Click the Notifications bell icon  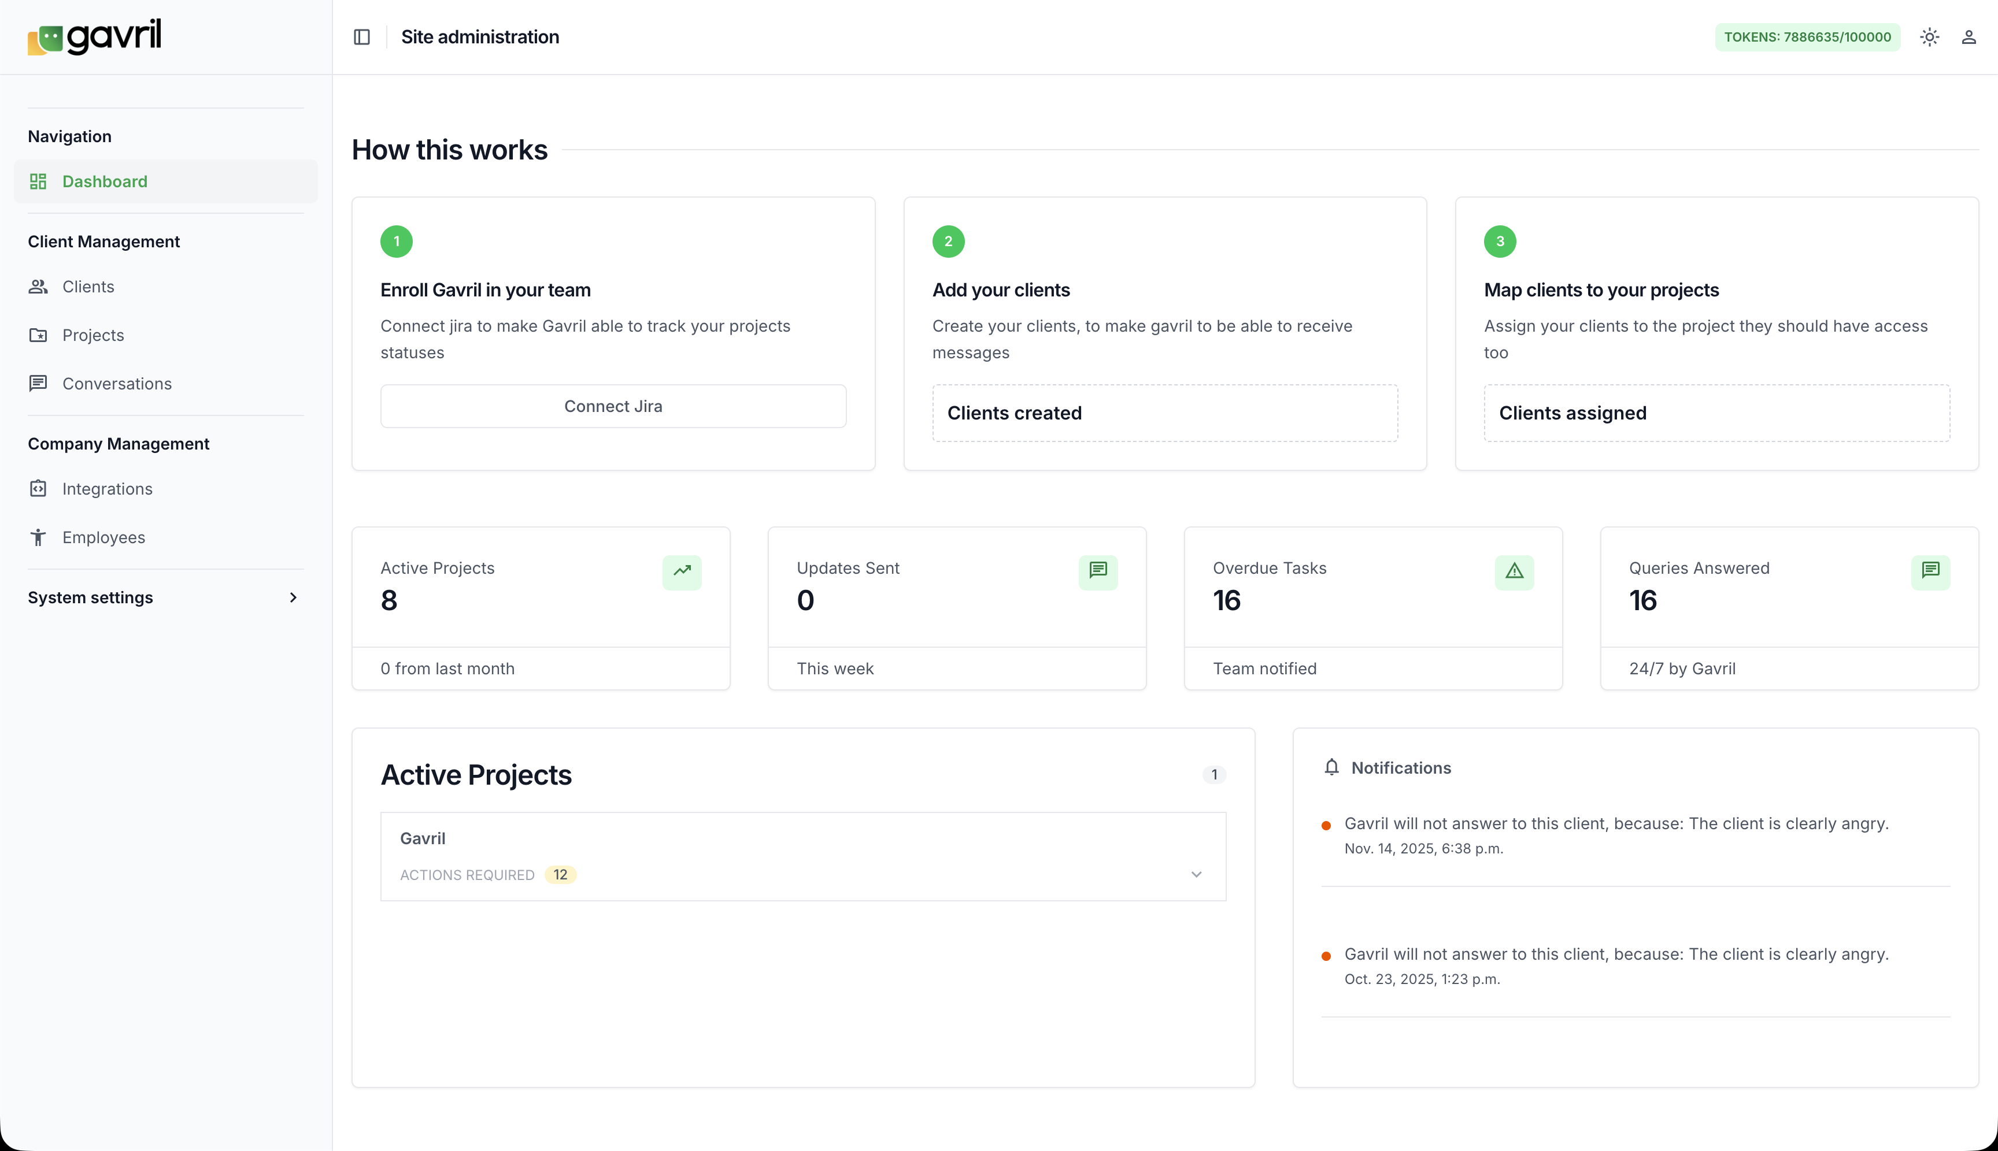(x=1331, y=767)
